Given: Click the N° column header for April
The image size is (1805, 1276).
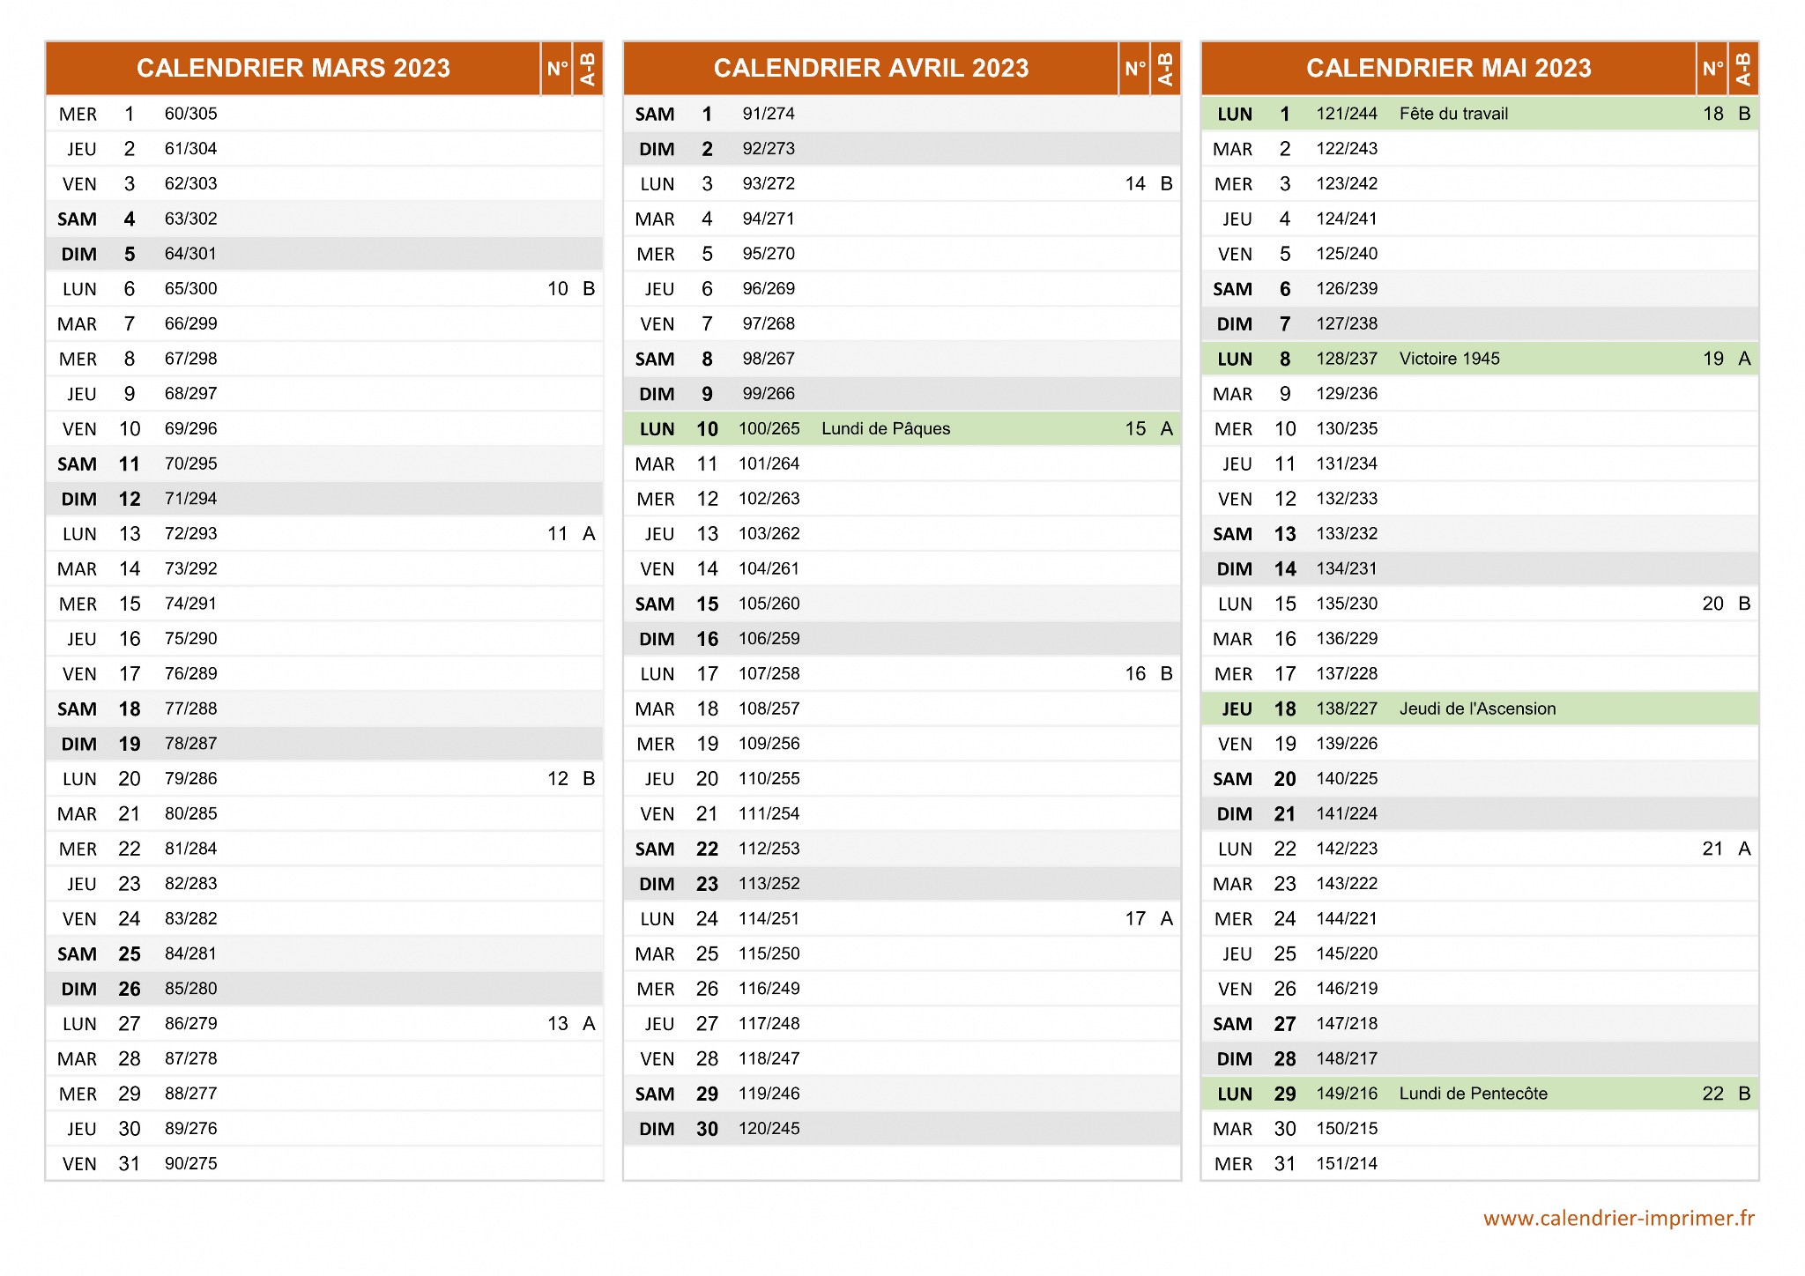Looking at the screenshot, I should tap(1134, 68).
